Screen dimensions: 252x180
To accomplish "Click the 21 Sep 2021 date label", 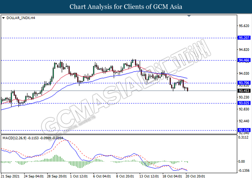I will click(10, 176).
